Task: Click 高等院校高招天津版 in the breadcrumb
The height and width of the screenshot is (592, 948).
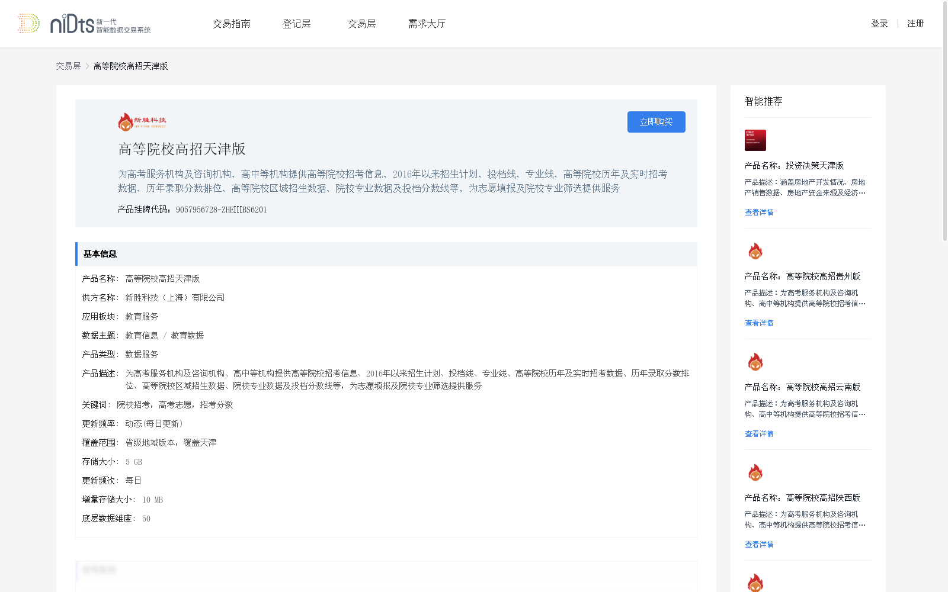Action: tap(130, 66)
